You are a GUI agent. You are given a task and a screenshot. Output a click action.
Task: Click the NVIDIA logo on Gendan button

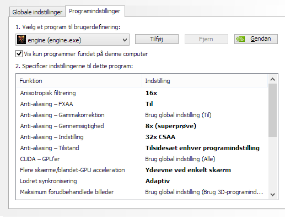pos(240,39)
